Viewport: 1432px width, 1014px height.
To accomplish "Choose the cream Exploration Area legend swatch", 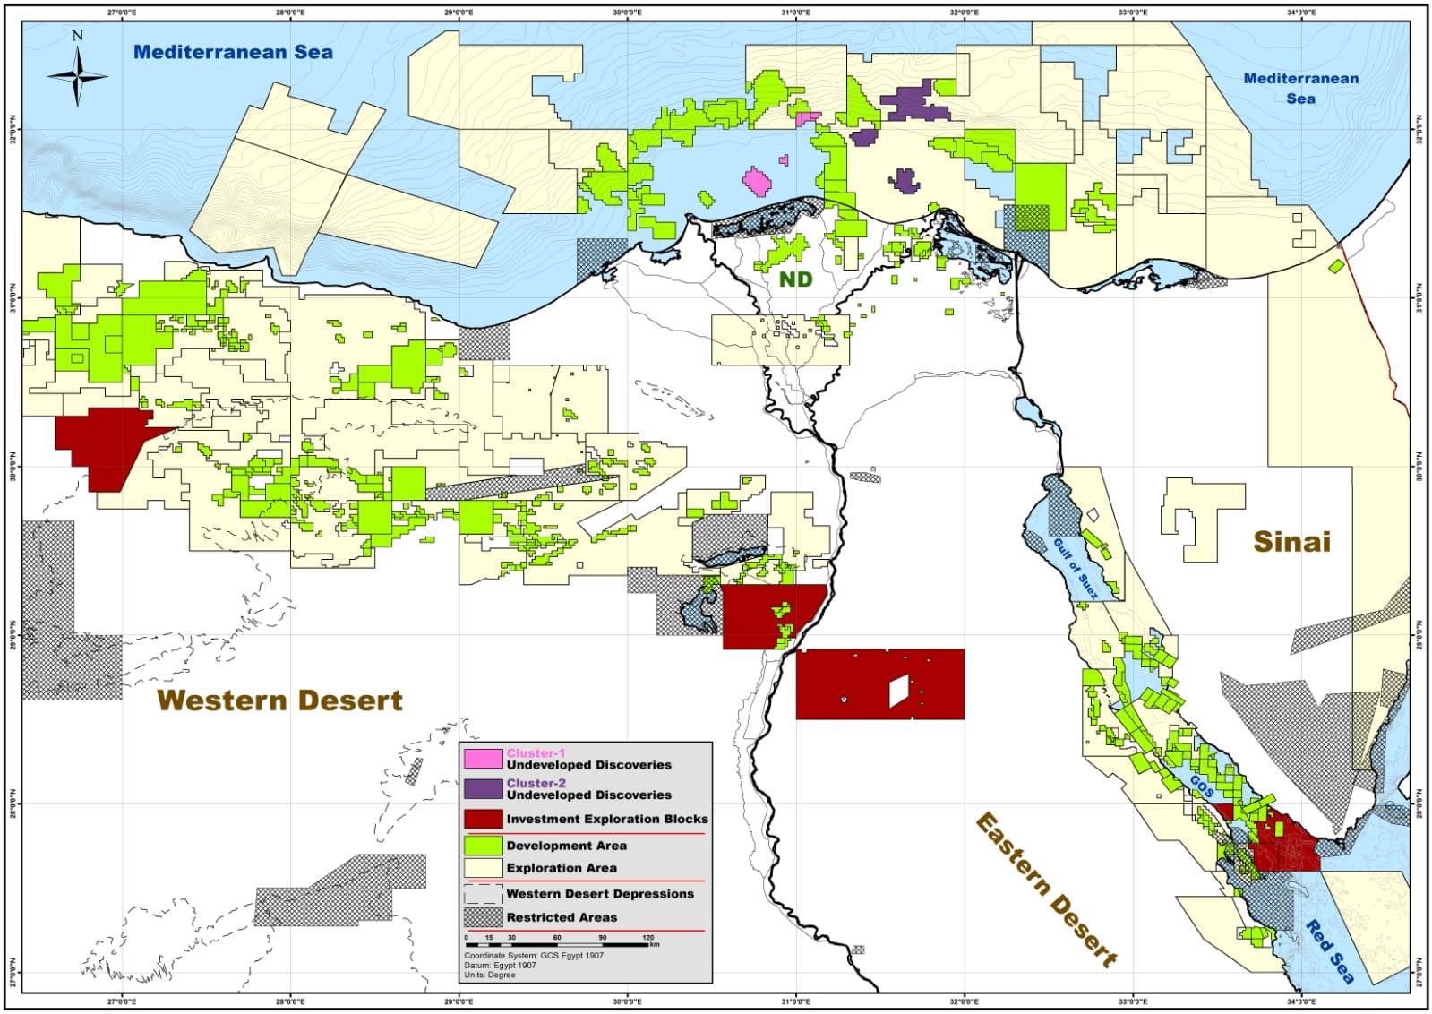I will [483, 868].
